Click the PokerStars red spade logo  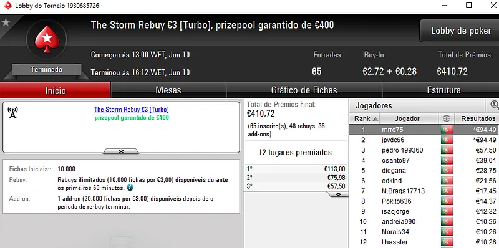point(47,39)
